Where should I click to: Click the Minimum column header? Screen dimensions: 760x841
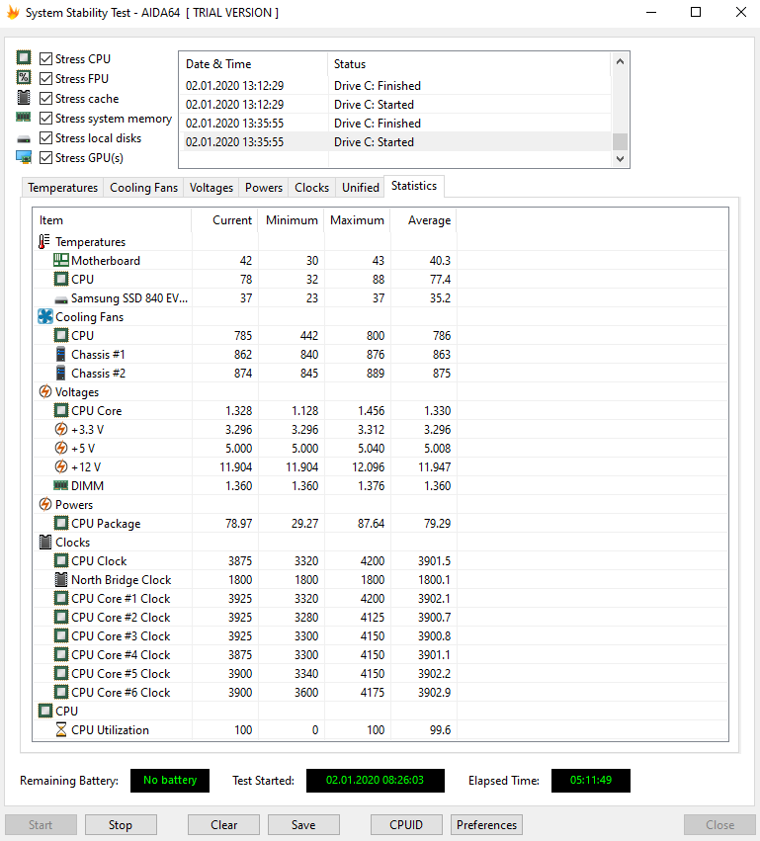point(292,220)
